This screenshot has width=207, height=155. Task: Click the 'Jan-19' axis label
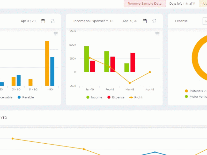coord(90,89)
